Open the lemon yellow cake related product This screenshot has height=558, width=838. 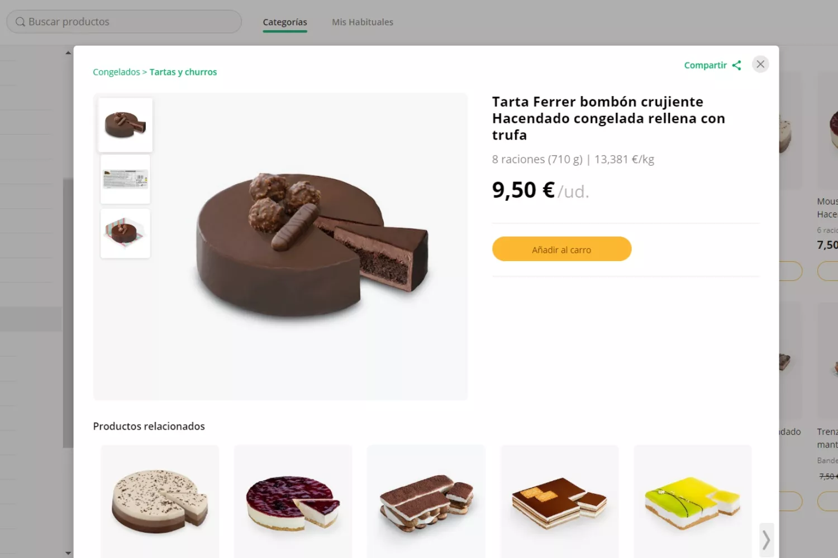pos(693,501)
